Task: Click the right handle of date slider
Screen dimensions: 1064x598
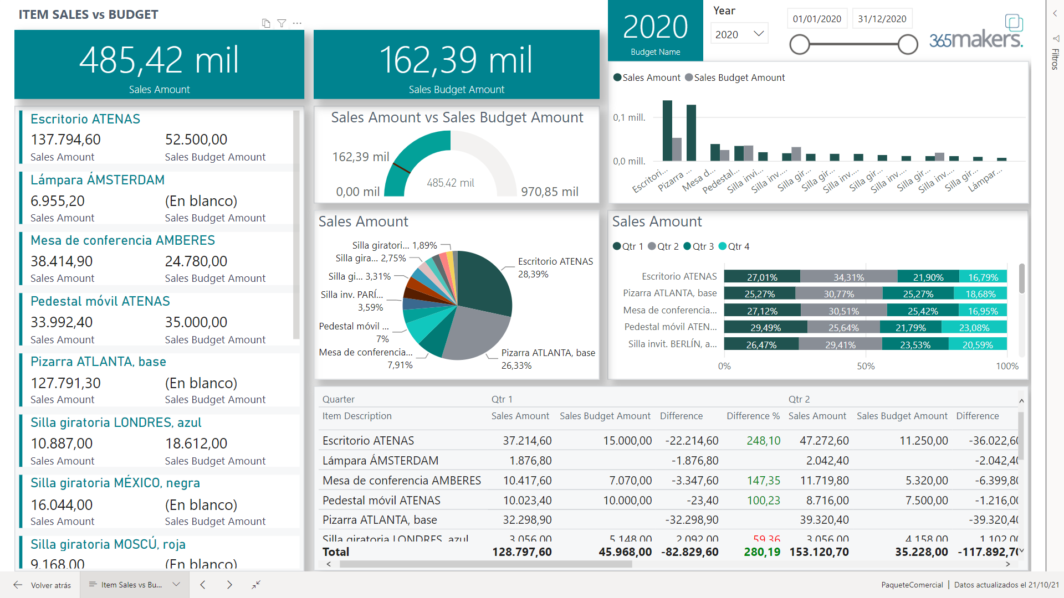Action: tap(908, 44)
